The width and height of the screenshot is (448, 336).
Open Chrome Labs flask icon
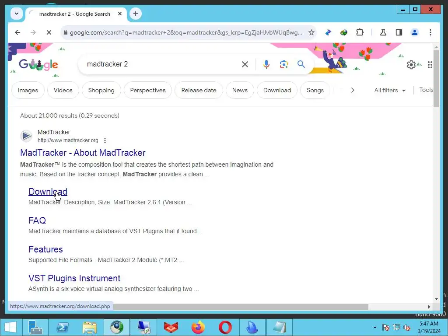383,32
